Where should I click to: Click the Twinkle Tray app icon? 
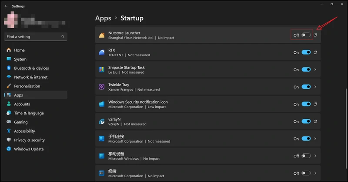[101, 87]
